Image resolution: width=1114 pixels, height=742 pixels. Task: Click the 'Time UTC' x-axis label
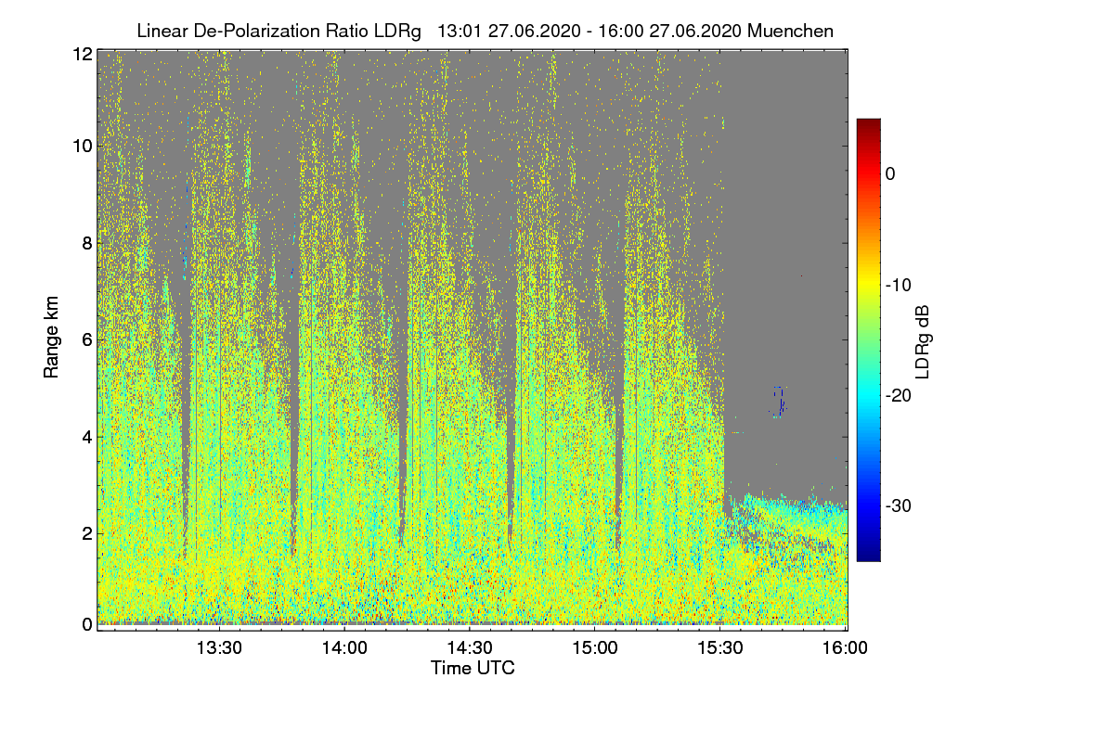pos(473,667)
